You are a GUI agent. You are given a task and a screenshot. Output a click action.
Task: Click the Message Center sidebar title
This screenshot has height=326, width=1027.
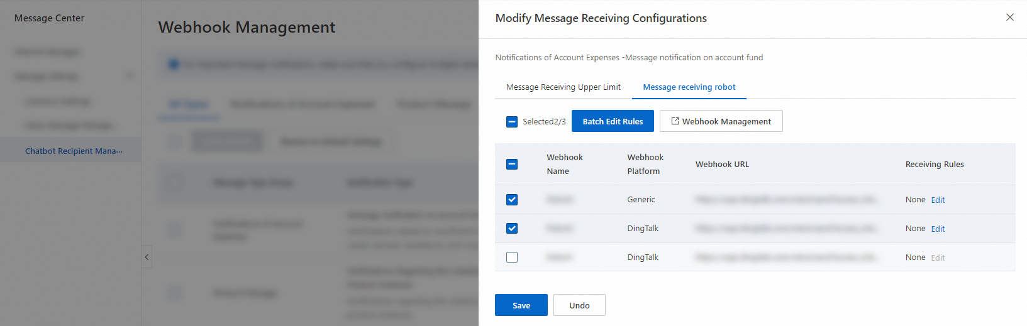pyautogui.click(x=49, y=18)
